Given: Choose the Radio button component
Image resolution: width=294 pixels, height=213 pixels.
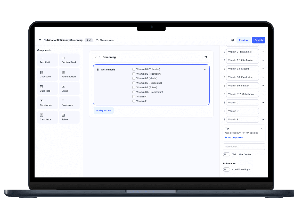Looking at the screenshot, I should click(69, 74).
